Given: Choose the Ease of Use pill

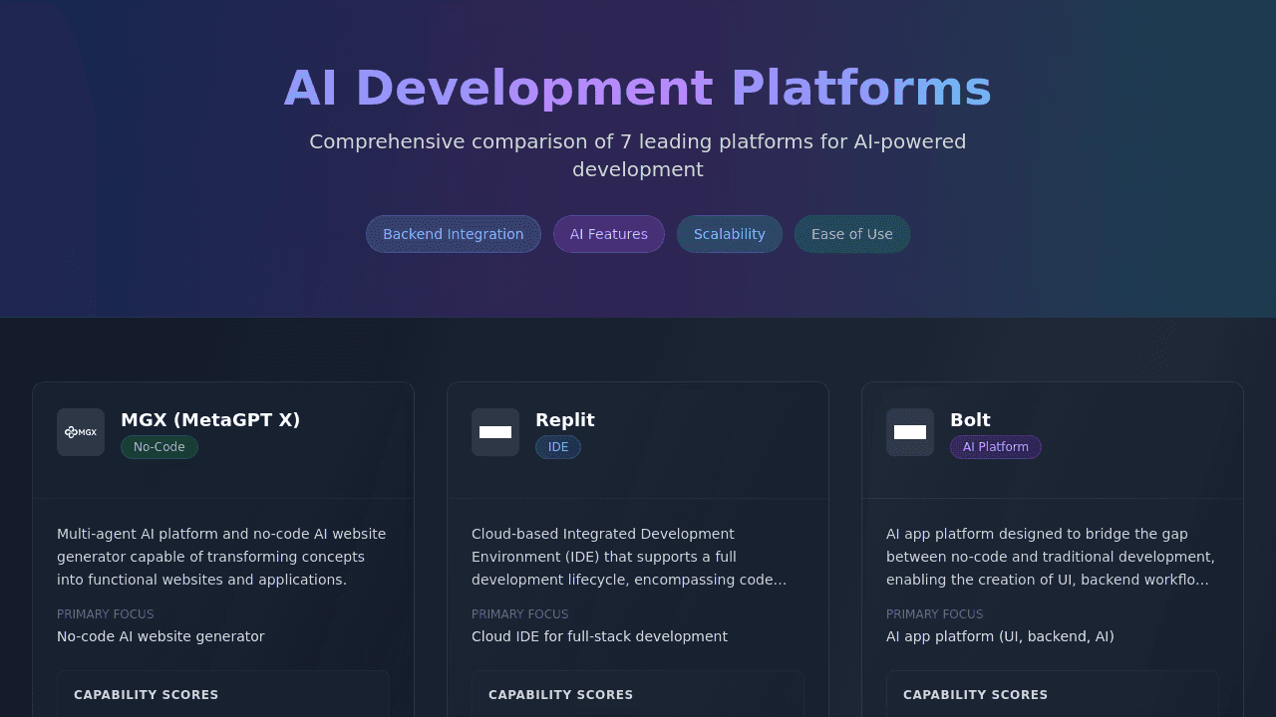Looking at the screenshot, I should 852,234.
